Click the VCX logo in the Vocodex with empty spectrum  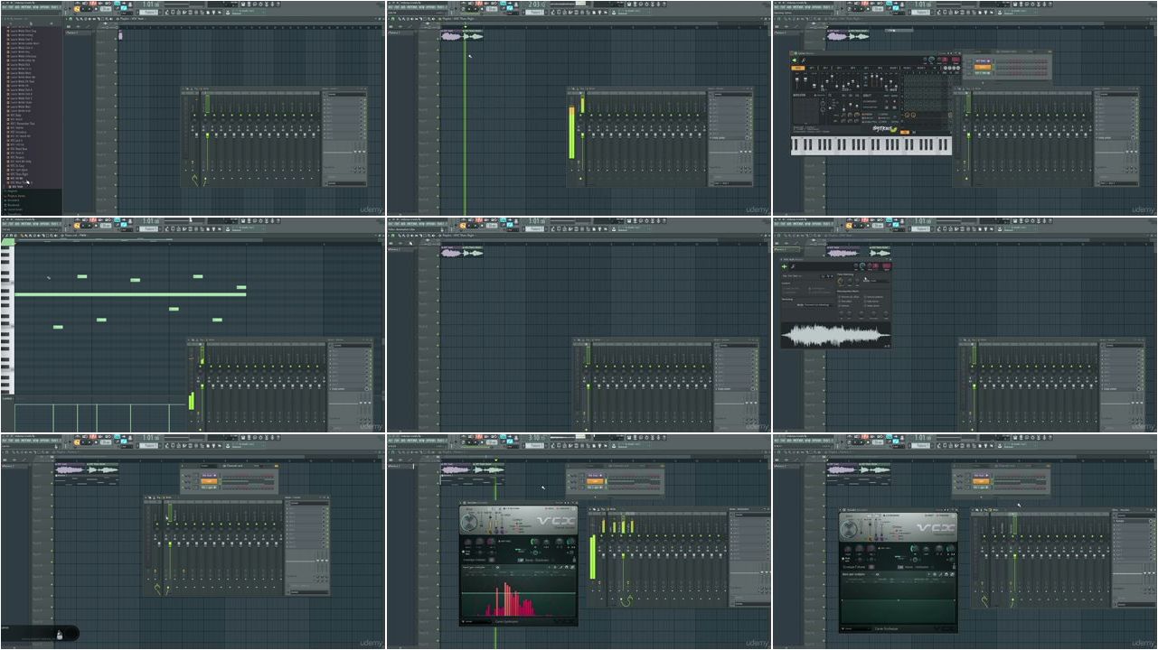[935, 527]
